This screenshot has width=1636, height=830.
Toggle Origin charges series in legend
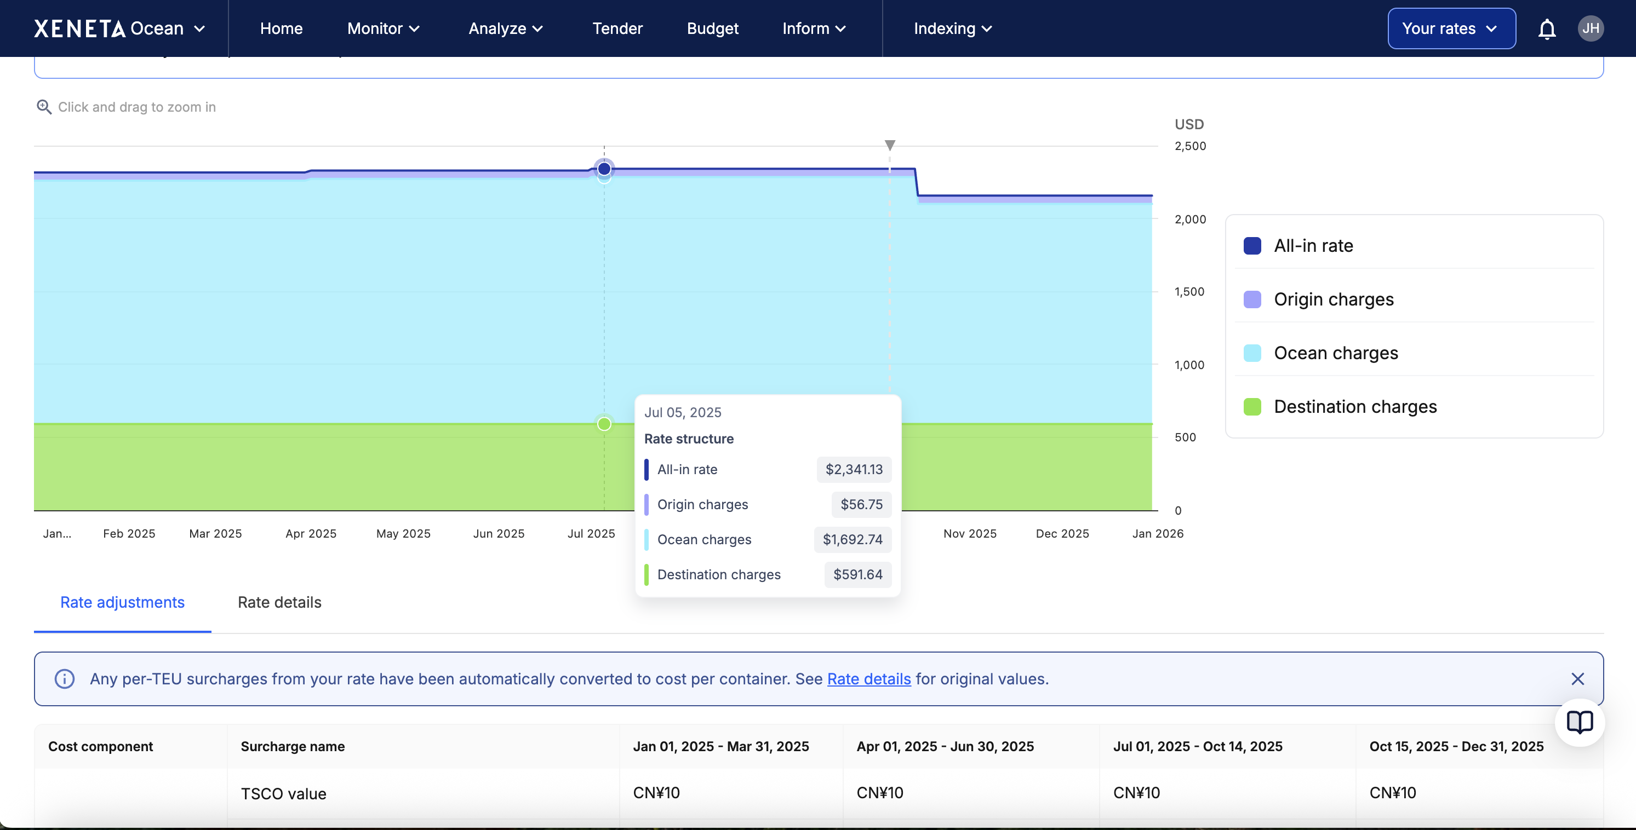(1333, 299)
